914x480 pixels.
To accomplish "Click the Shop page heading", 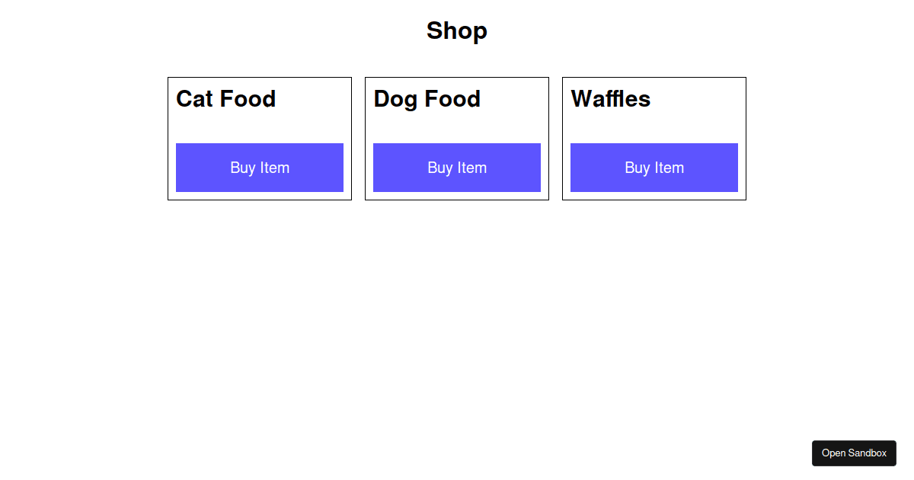I will (x=457, y=30).
